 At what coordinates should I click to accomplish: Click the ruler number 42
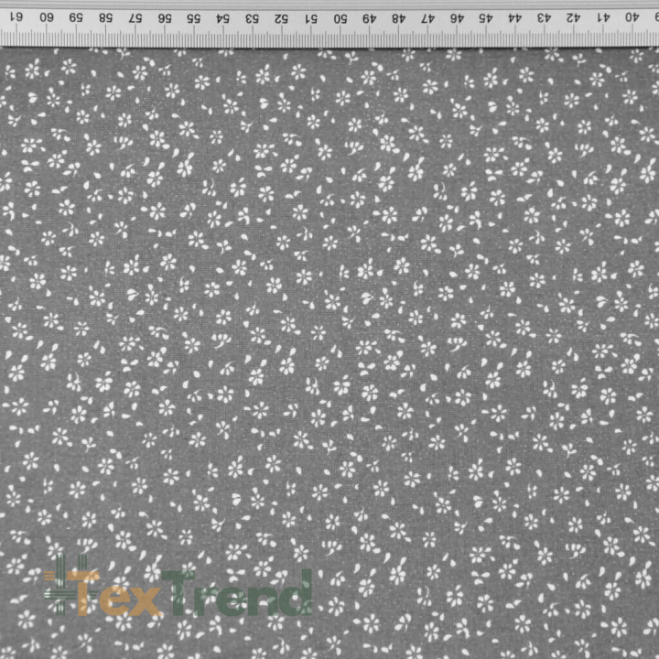click(x=572, y=17)
